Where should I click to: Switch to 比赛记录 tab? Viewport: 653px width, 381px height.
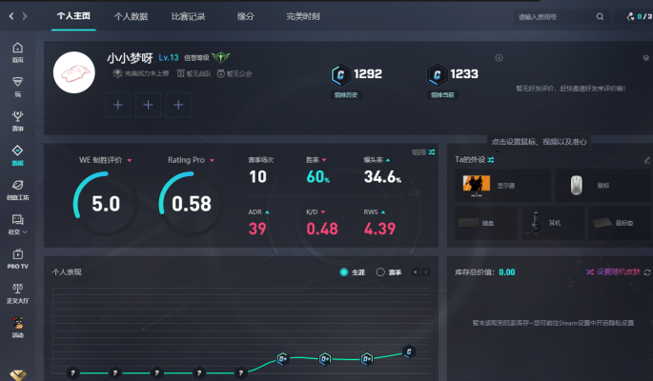188,16
